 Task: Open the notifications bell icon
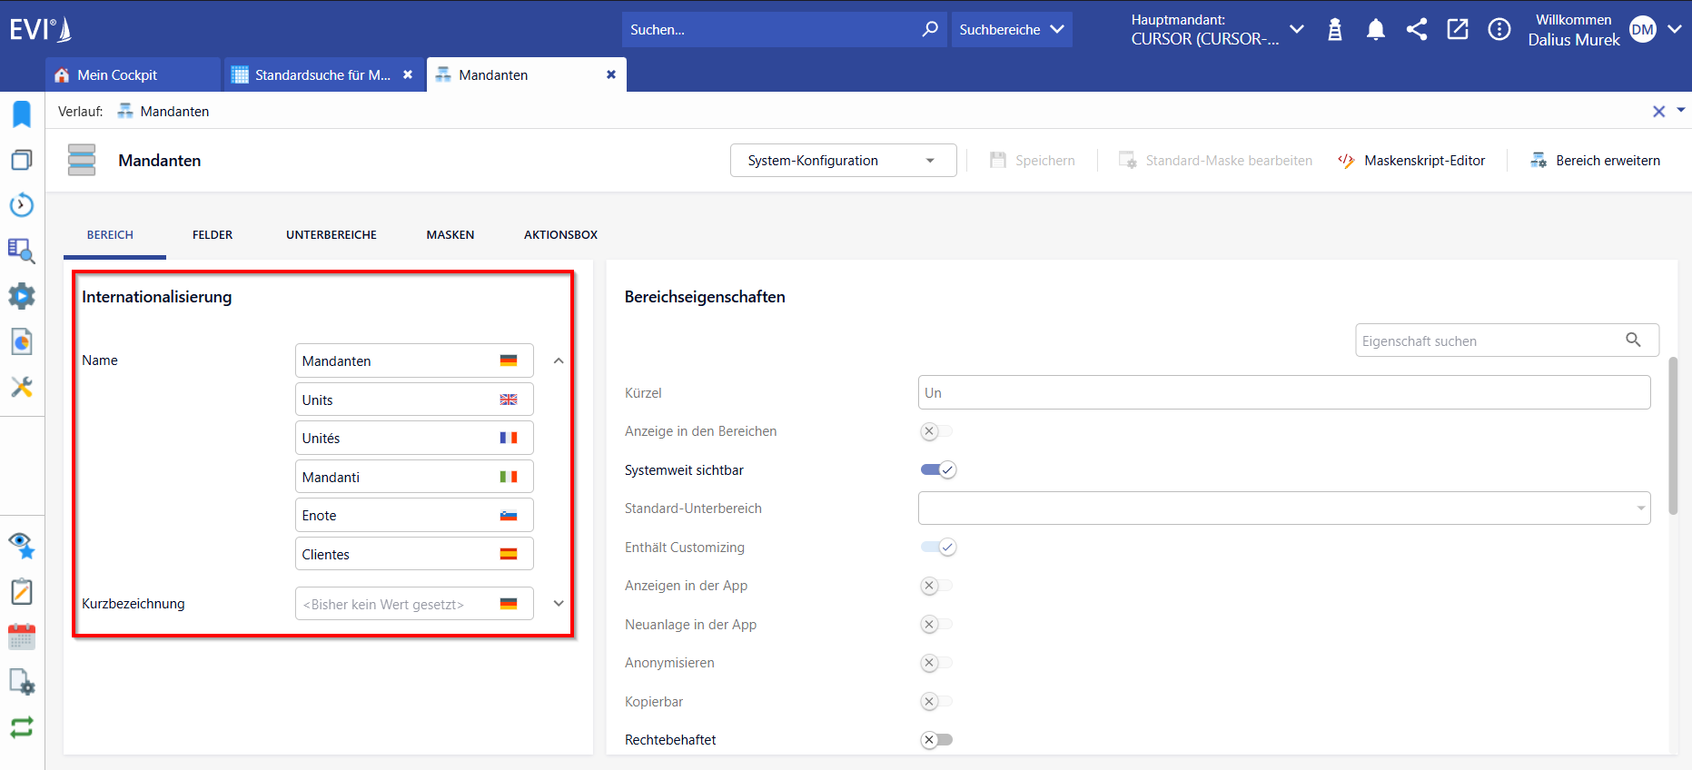tap(1376, 30)
